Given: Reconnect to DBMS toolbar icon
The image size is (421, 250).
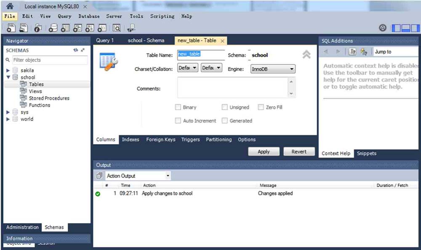Looking at the screenshot, I should 131,28.
